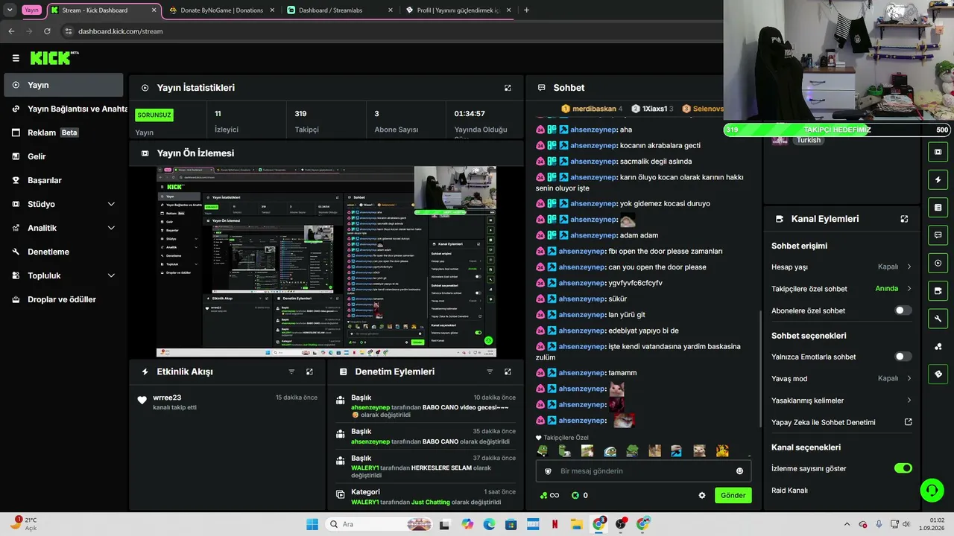954x536 pixels.
Task: Open the lightning bolt activity icon in right rail
Action: pyautogui.click(x=938, y=179)
